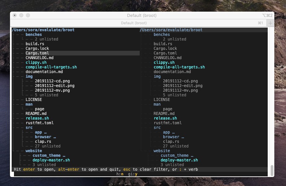Expand the img directory in left pane
Viewport: 286px width, 186px height.
29,76
